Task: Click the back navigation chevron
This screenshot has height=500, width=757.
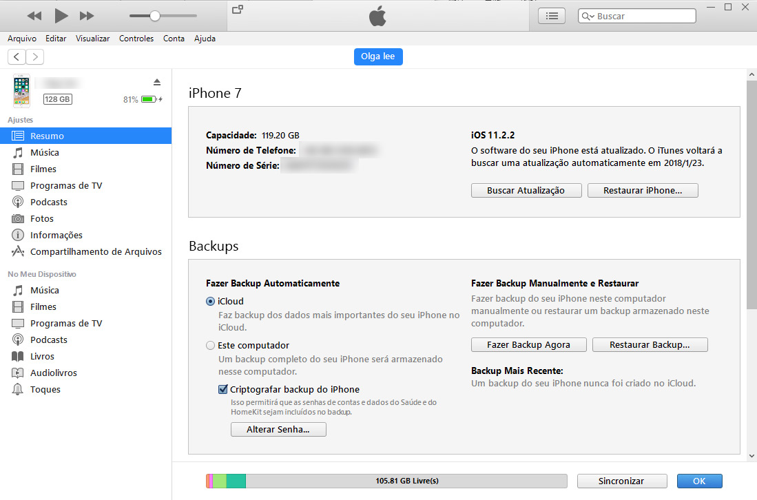Action: (16, 56)
